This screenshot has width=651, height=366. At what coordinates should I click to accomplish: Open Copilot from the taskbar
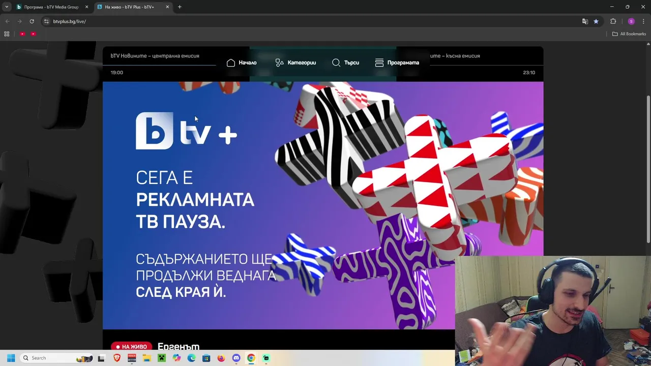[176, 358]
